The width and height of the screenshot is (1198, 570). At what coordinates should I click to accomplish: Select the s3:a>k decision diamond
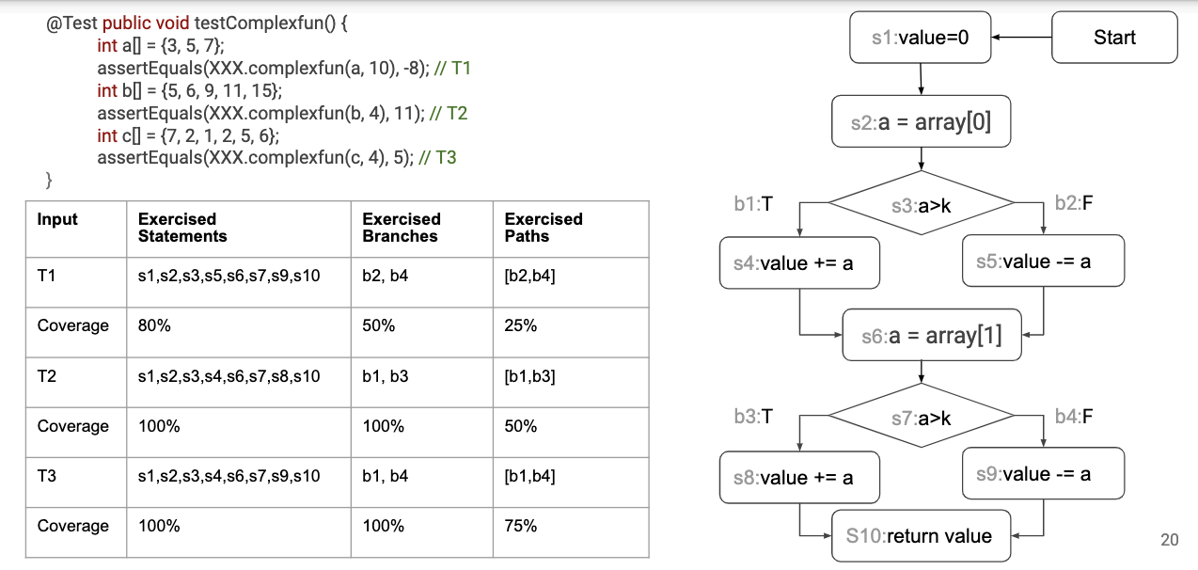pyautogui.click(x=921, y=202)
